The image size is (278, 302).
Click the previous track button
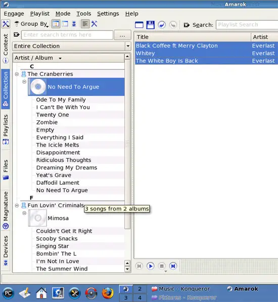pos(139,266)
